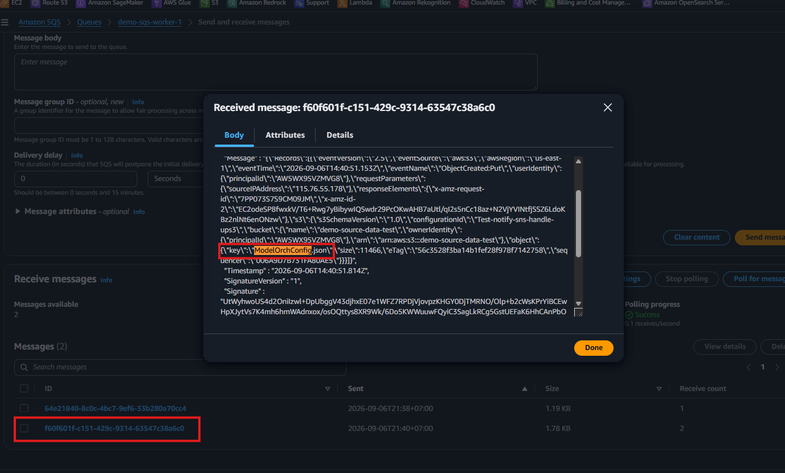Switch to the Body tab
Image resolution: width=785 pixels, height=473 pixels.
point(234,135)
